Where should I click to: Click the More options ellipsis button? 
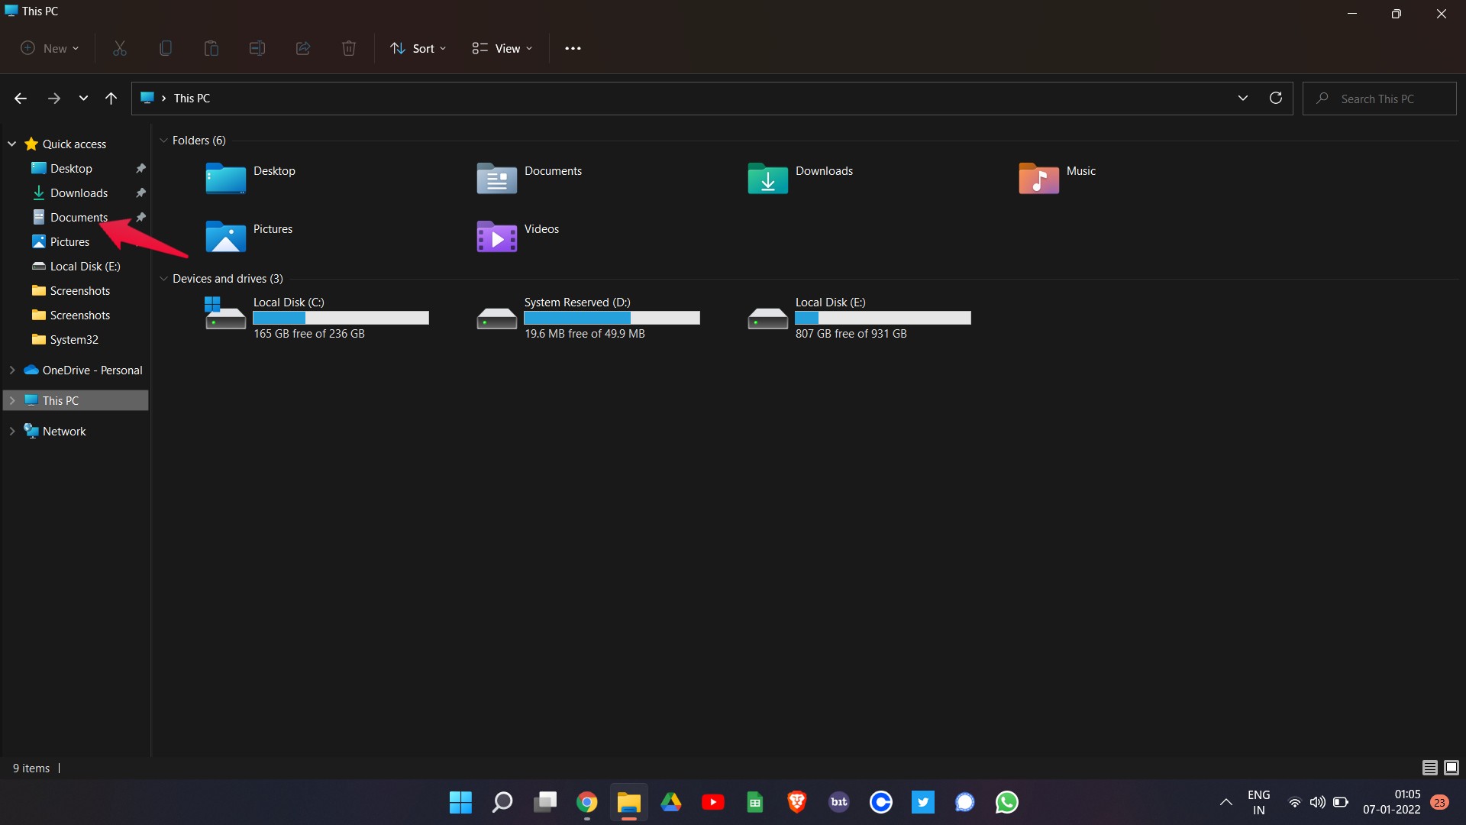coord(573,47)
